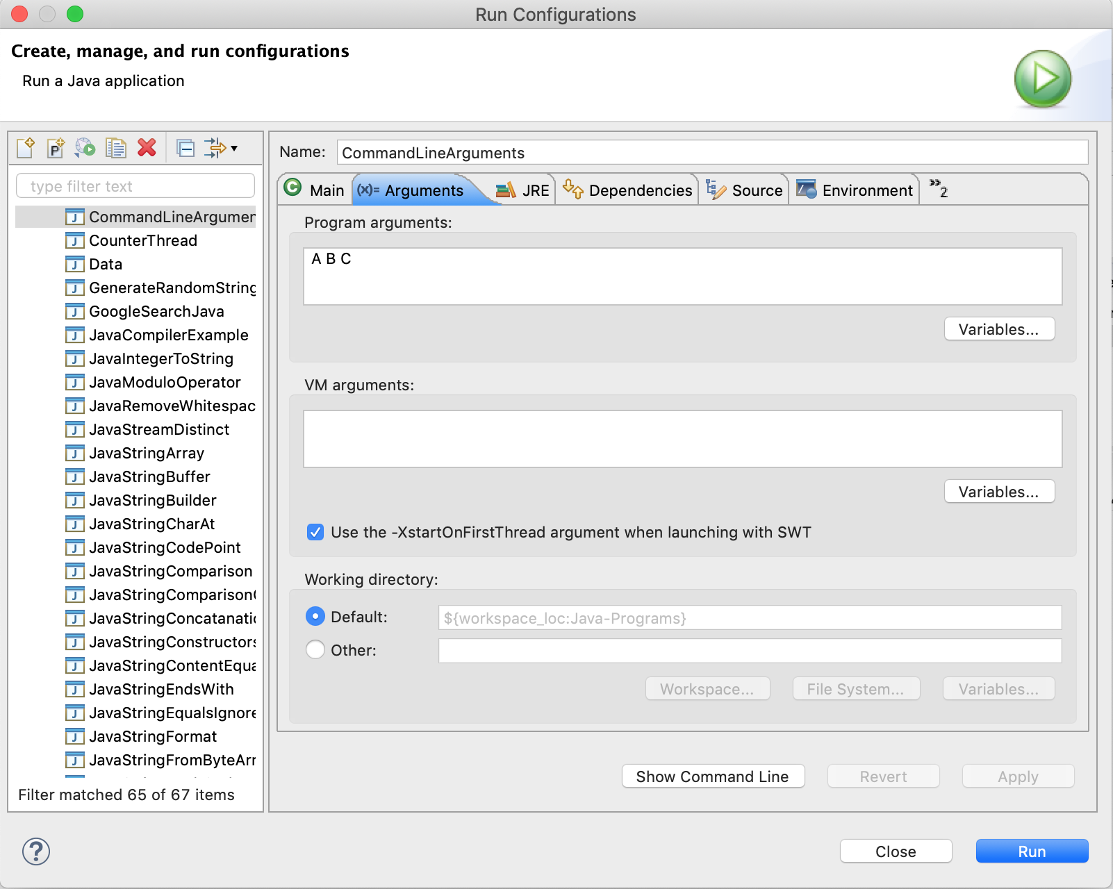Open the Environment tab
The width and height of the screenshot is (1113, 889).
click(x=855, y=190)
